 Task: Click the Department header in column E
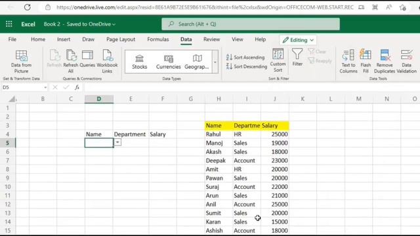131,134
